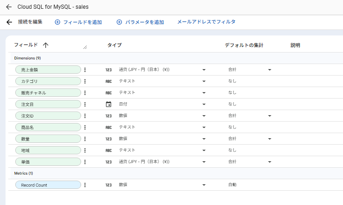Image resolution: width=343 pixels, height=205 pixels.
Task: Click the 123 type icon in 注文ID row
Action: (108, 116)
